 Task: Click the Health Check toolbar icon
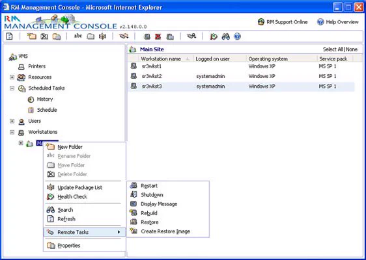pyautogui.click(x=214, y=36)
